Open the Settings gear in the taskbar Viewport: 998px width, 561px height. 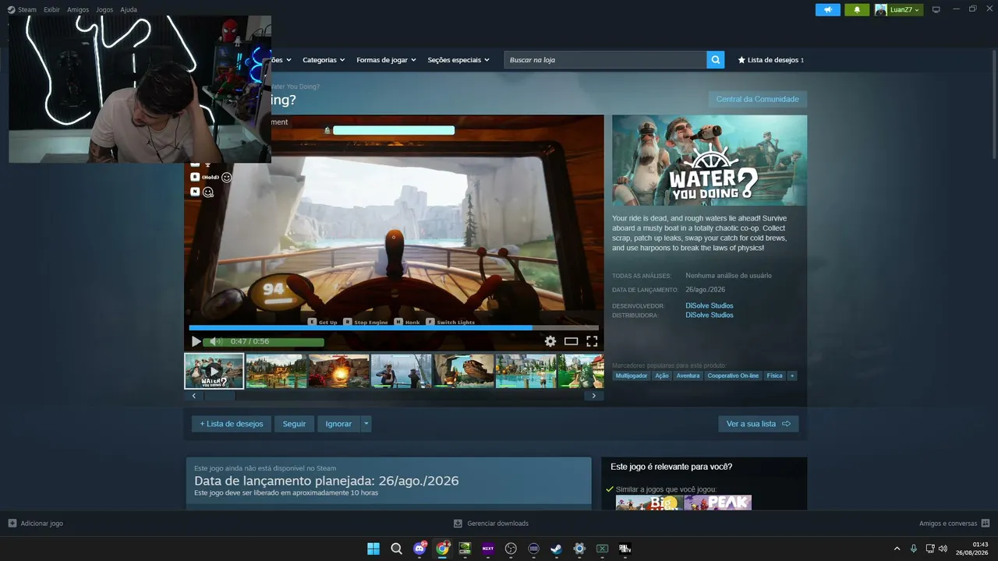pos(579,549)
